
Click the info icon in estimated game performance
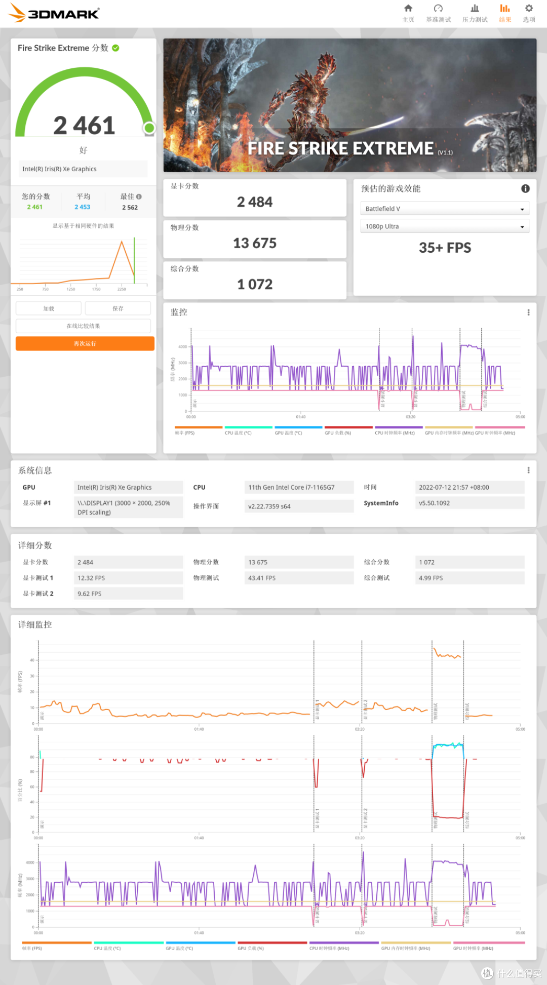525,188
